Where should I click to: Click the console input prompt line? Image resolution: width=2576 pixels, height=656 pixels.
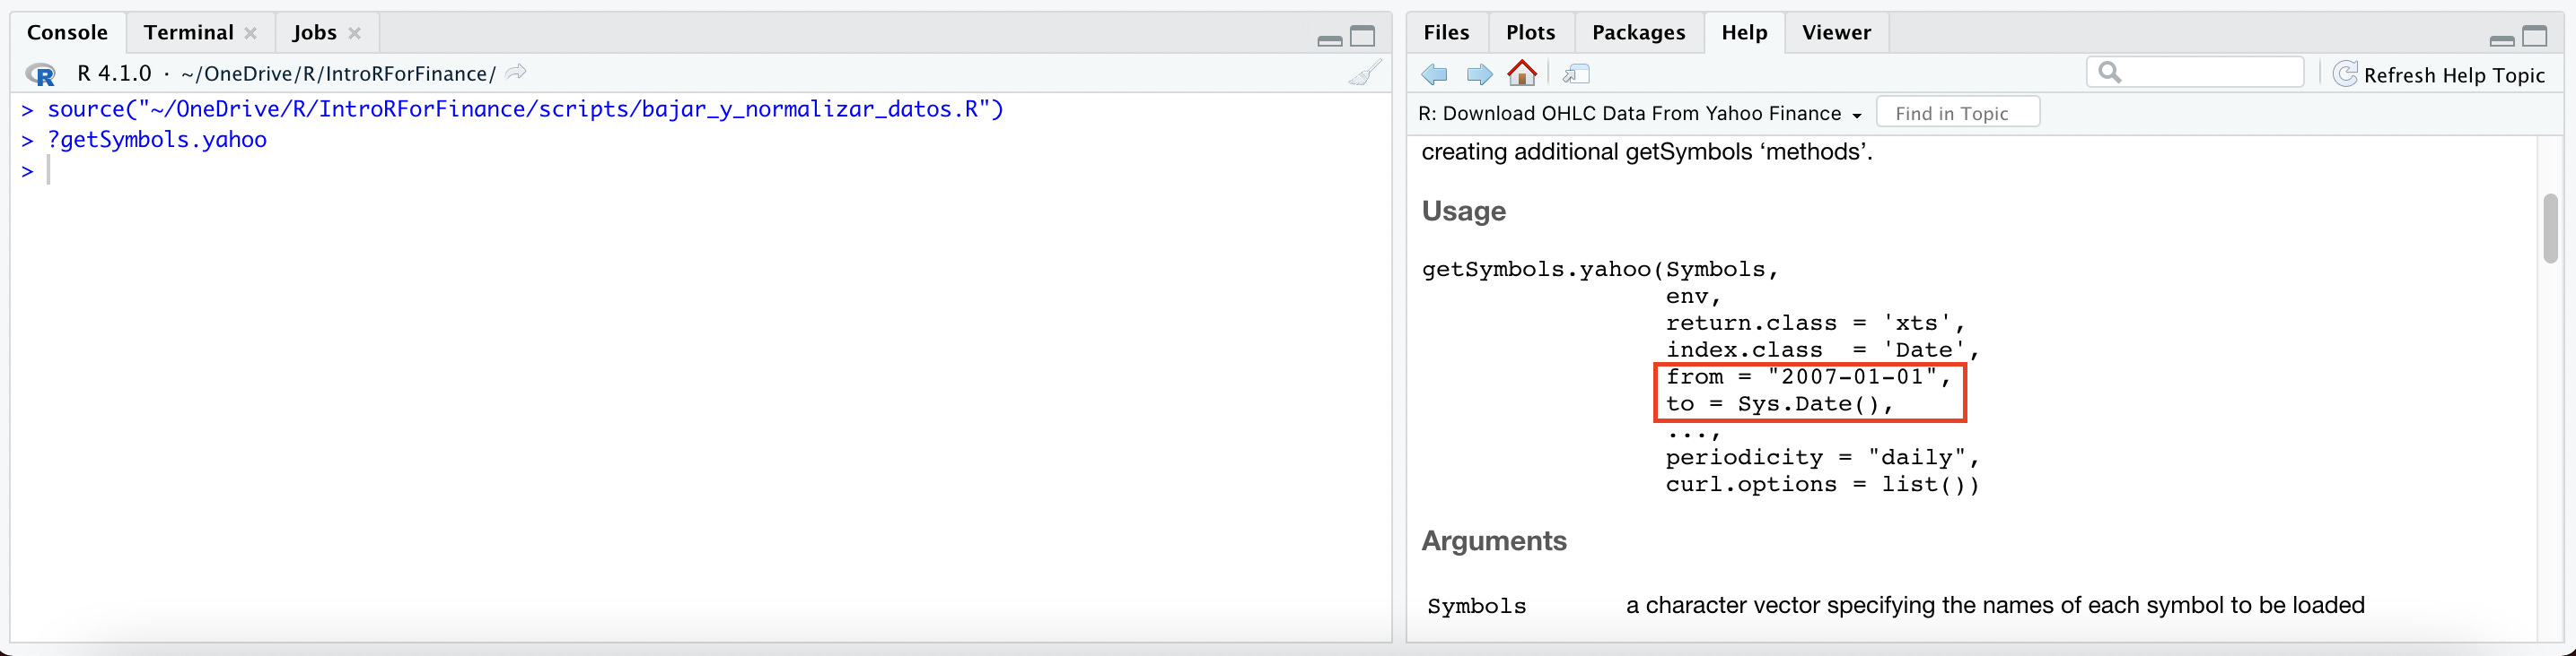pos(700,171)
